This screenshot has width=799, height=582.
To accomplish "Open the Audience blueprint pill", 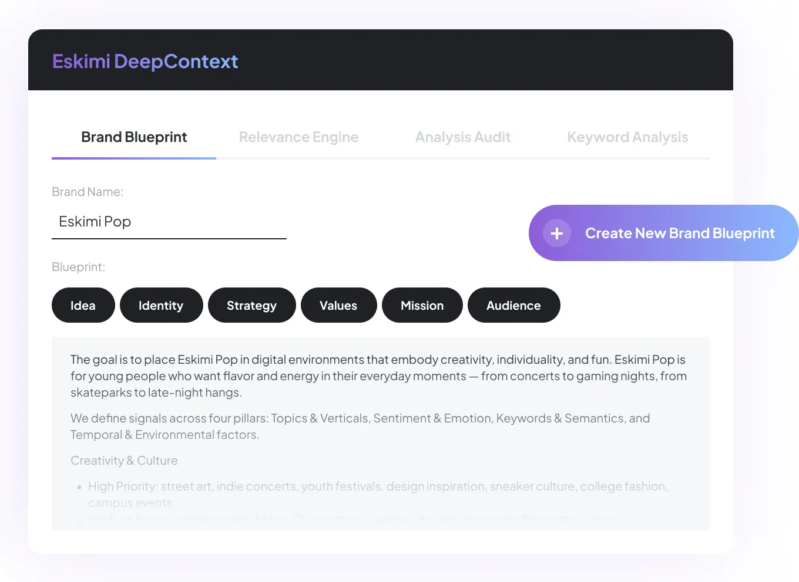I will point(514,305).
